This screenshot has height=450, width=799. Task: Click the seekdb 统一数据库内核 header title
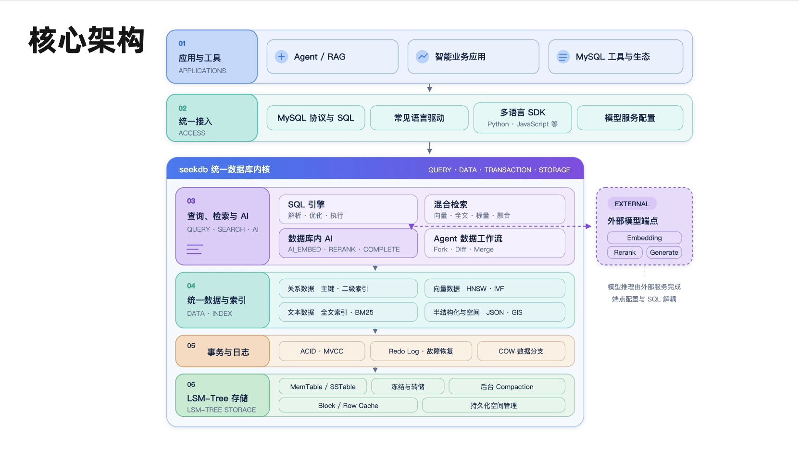pos(225,169)
